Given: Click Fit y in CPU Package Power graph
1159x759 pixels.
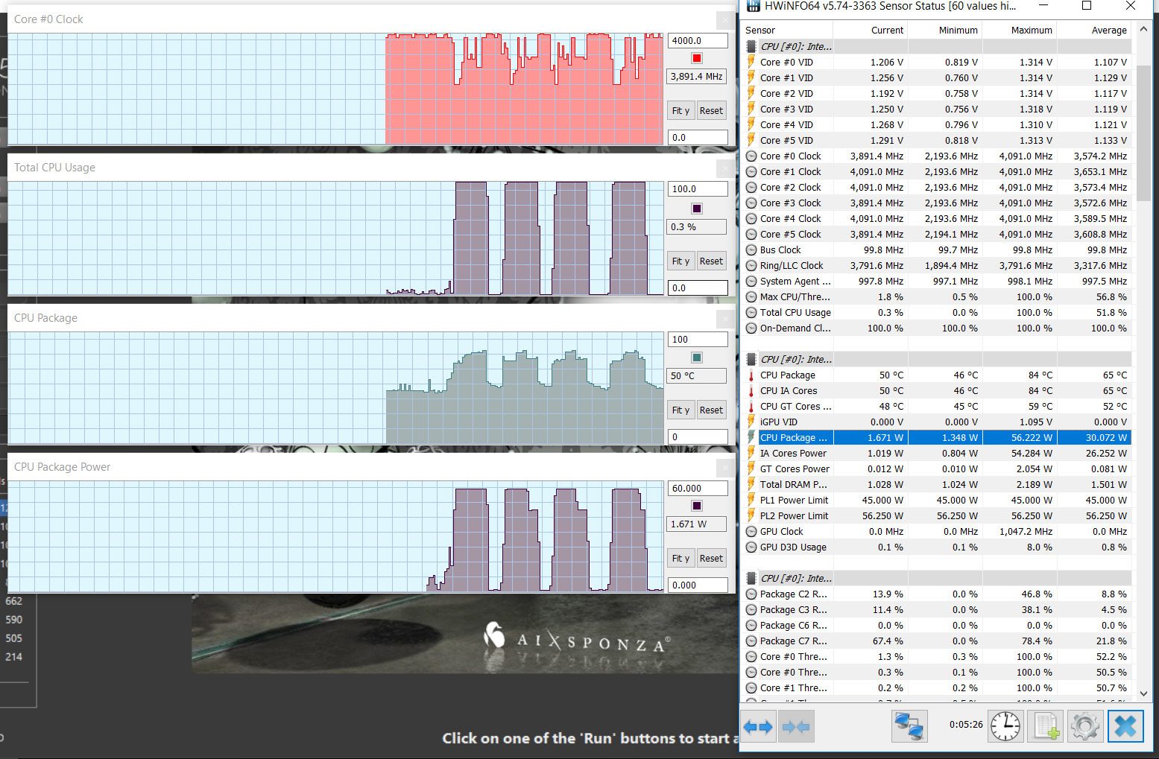Looking at the screenshot, I should tap(680, 558).
